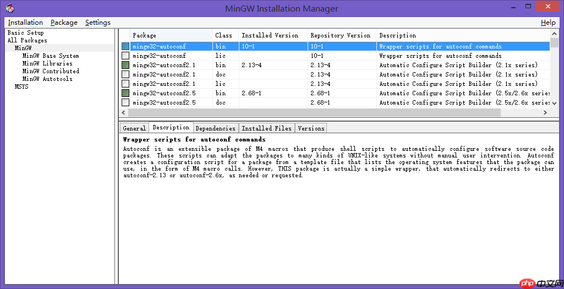This screenshot has width=564, height=289.
Task: Toggle the mingw32-autoconf2.1 bin package checkbox
Action: [x=125, y=66]
